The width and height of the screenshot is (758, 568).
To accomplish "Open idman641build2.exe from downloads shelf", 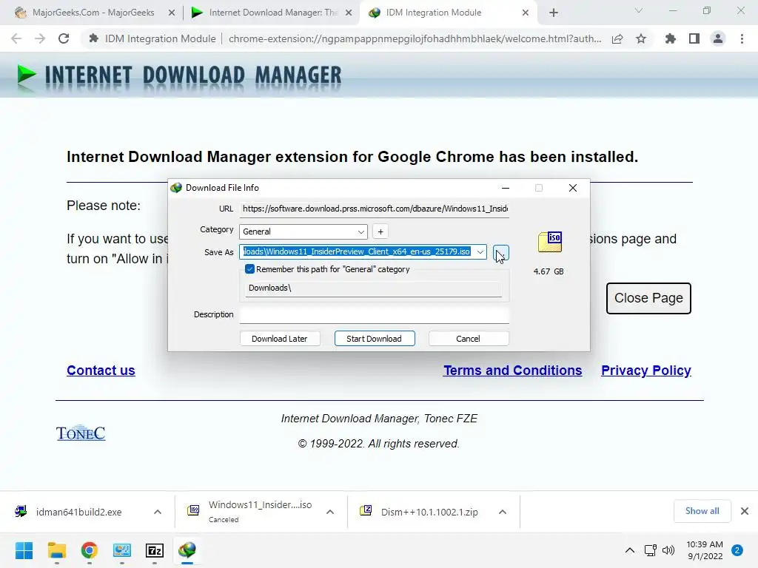I will [78, 512].
